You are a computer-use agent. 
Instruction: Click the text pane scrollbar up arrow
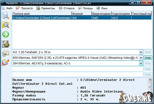[x=150, y=80]
